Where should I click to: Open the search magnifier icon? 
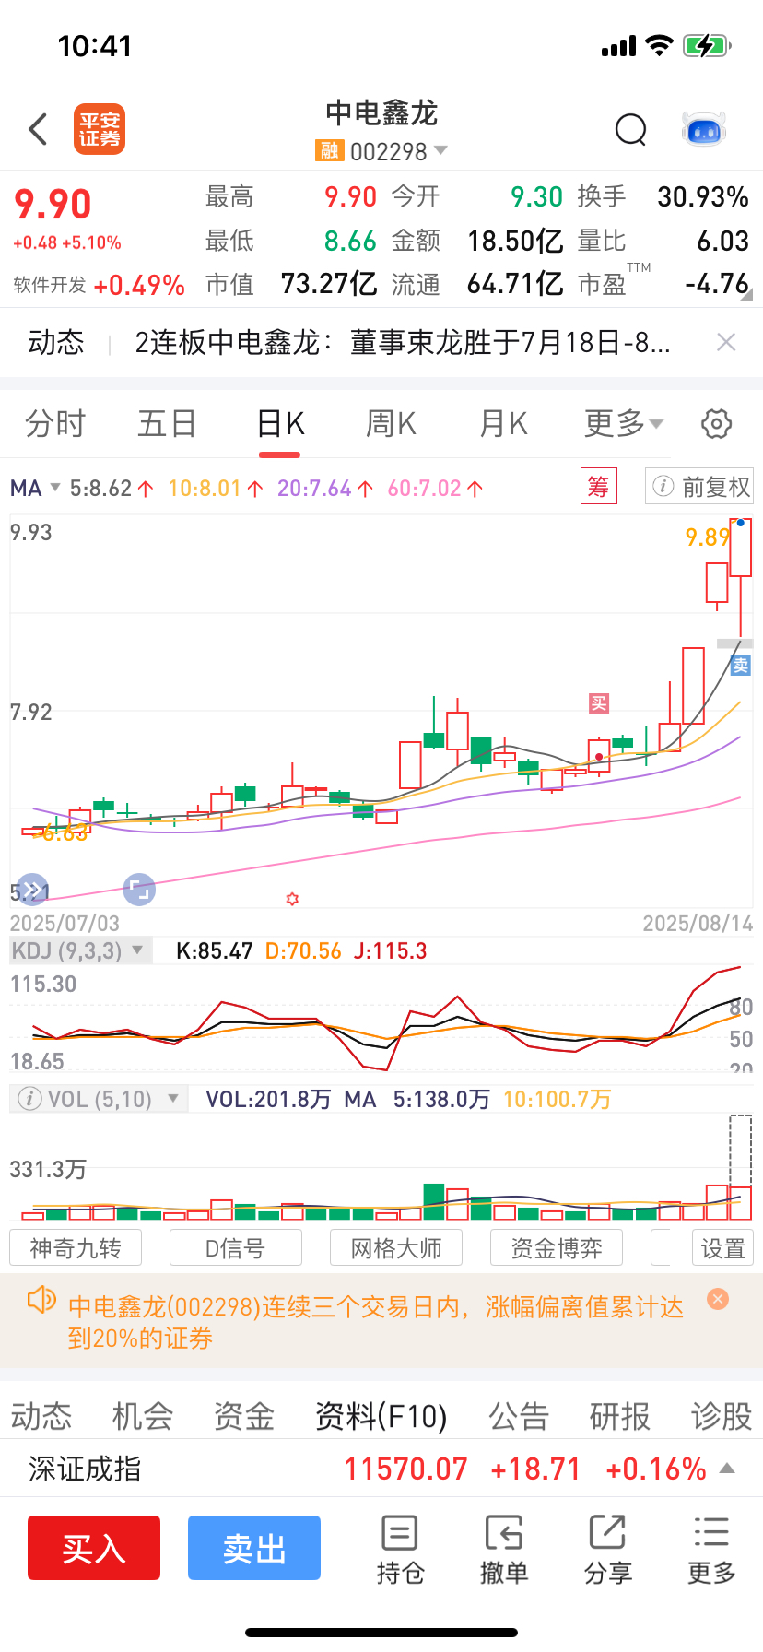point(631,130)
